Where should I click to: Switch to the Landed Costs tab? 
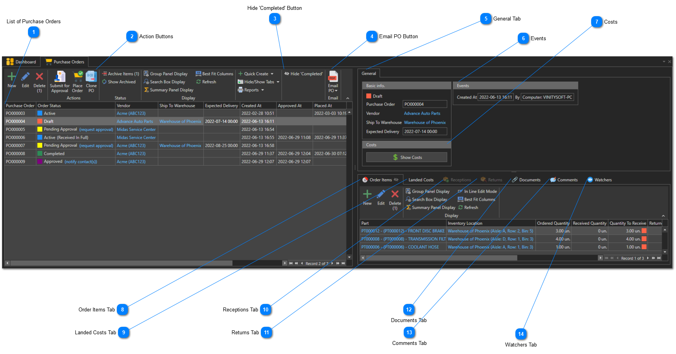pos(420,180)
